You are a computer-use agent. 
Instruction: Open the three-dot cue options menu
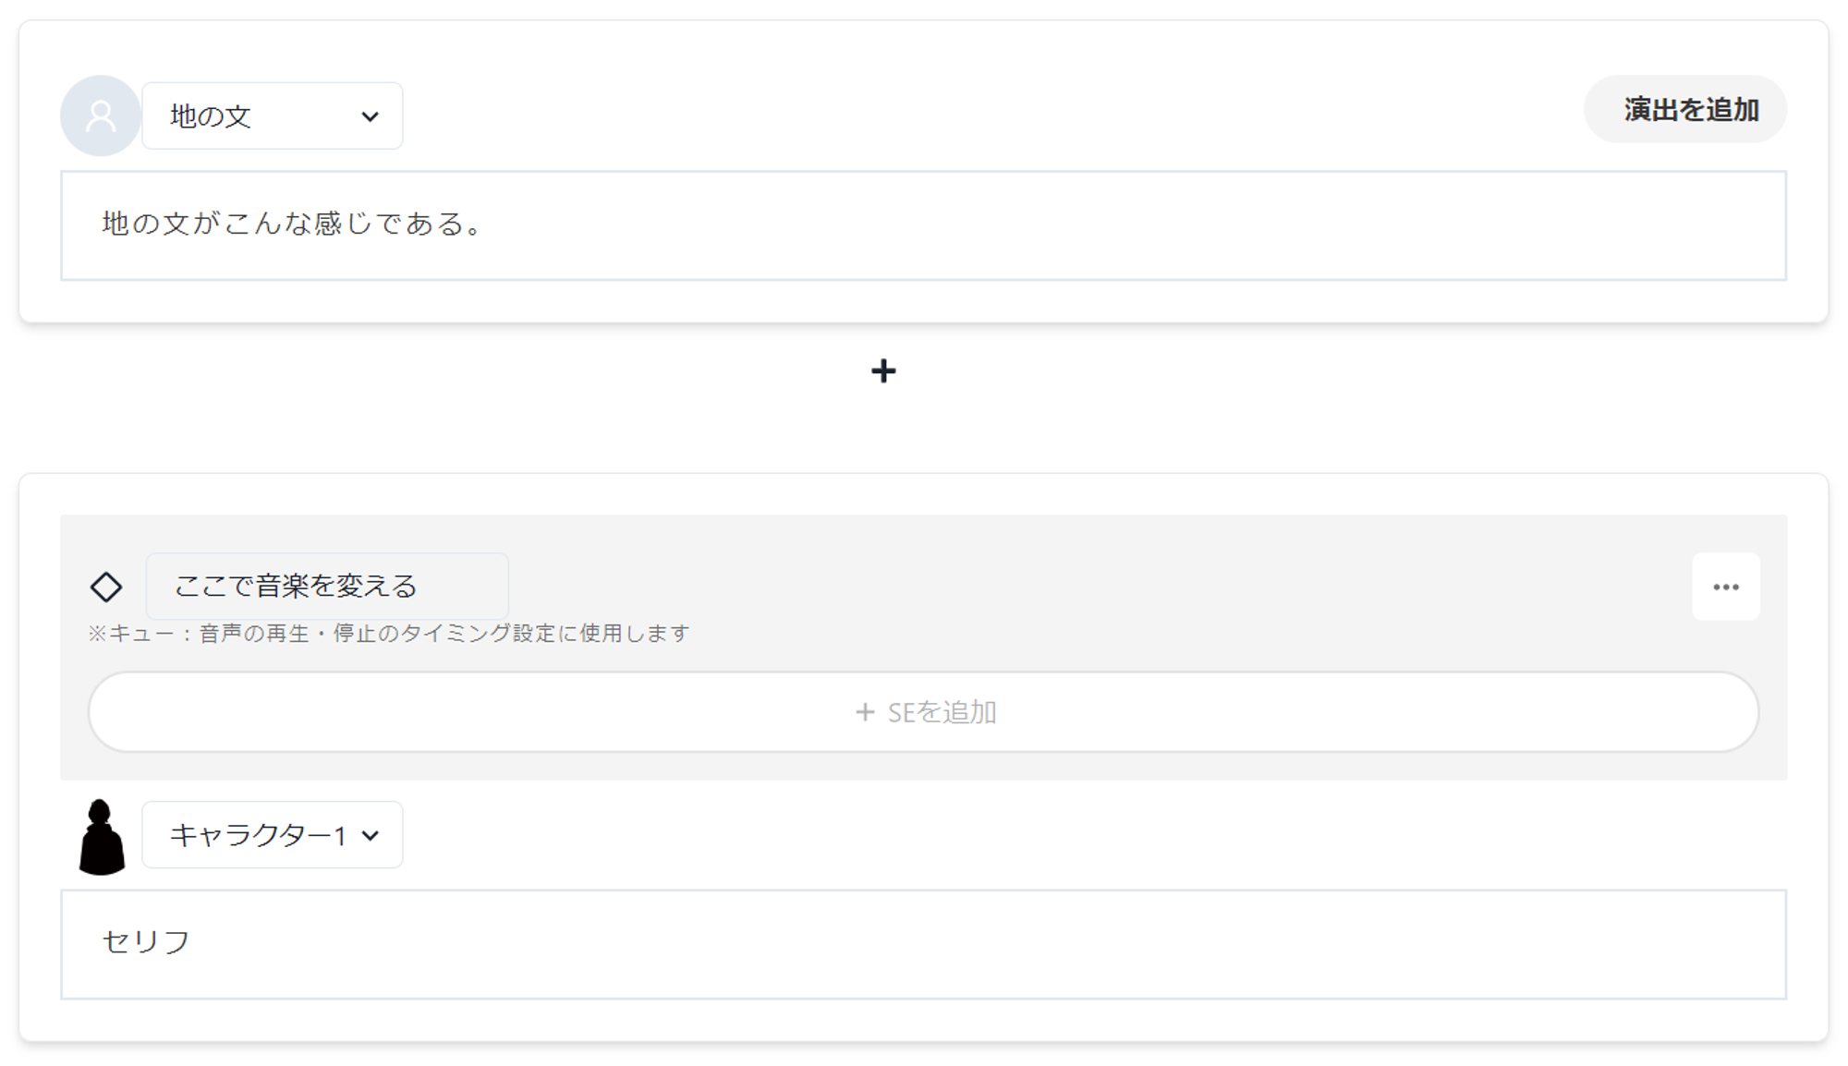click(1725, 587)
